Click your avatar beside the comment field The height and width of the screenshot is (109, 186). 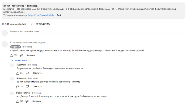click(5, 33)
